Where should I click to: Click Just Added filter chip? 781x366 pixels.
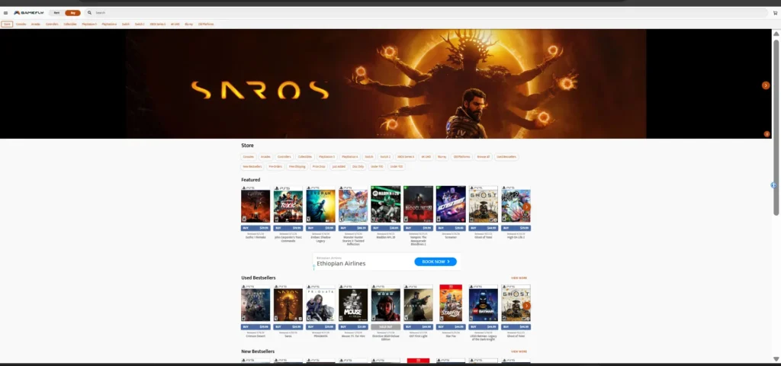pos(339,167)
